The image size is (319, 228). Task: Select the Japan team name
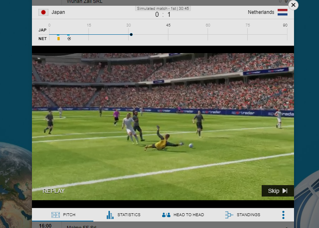pyautogui.click(x=58, y=12)
